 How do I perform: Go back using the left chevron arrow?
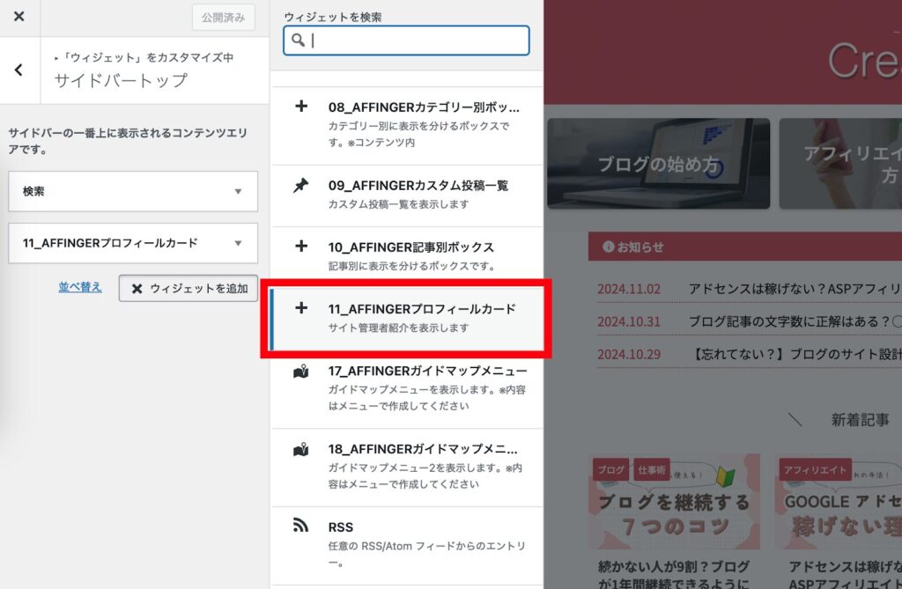point(19,70)
